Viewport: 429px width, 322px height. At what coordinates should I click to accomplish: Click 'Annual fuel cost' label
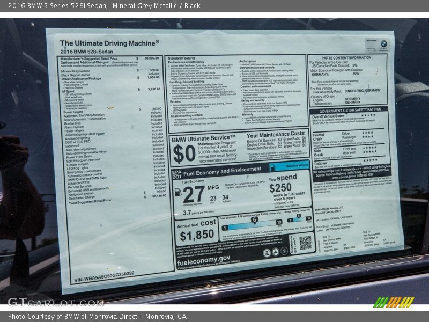pos(196,224)
